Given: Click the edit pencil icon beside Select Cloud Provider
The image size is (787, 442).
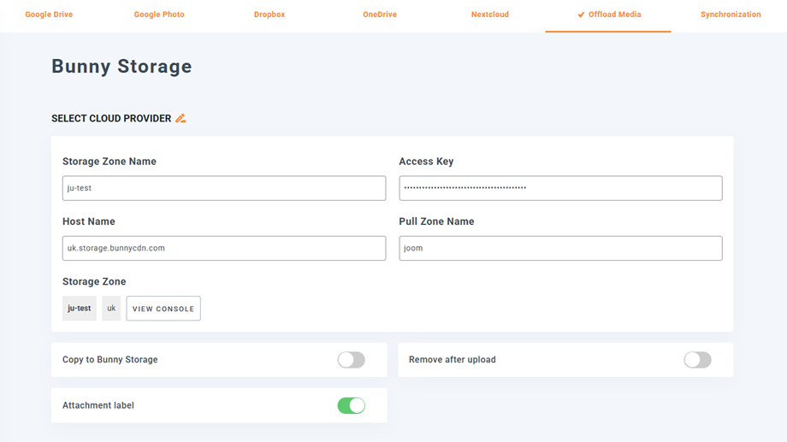Looking at the screenshot, I should click(x=180, y=119).
